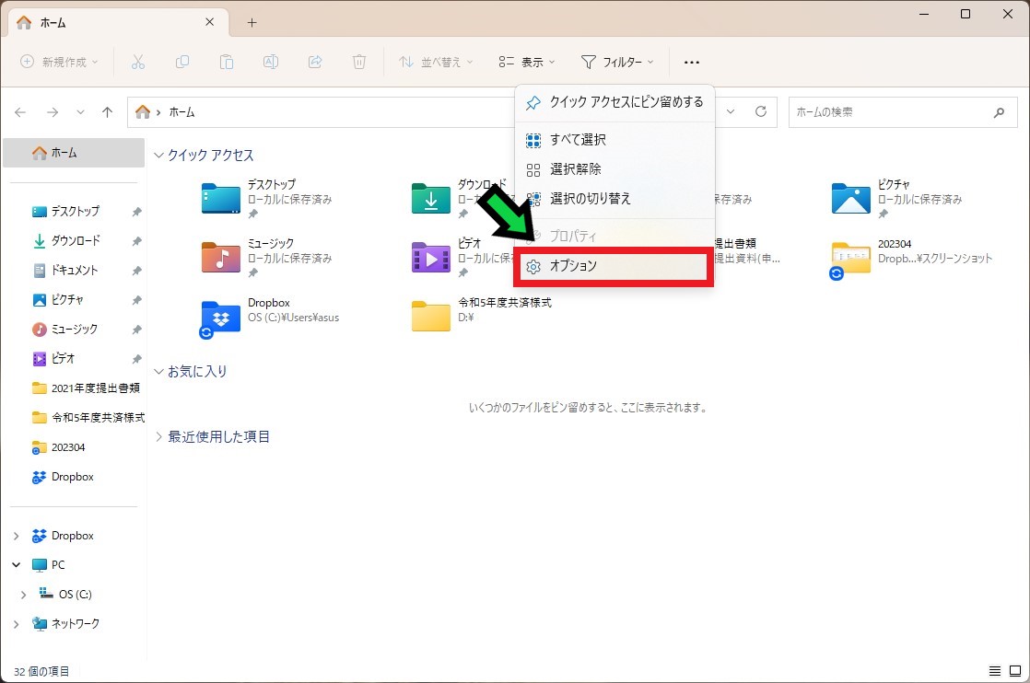Screen dimensions: 1030x683
Task: Click the Copy icon in the toolbar
Action: 182,62
